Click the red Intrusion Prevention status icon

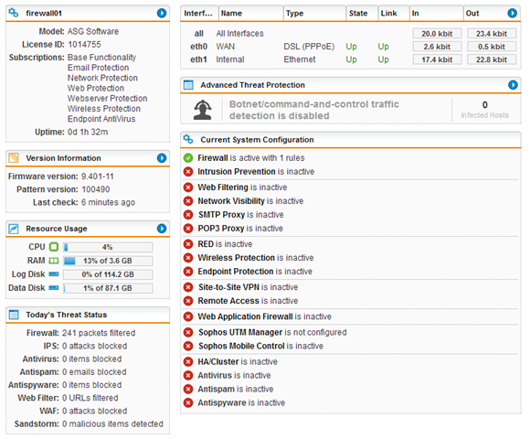[x=188, y=171]
